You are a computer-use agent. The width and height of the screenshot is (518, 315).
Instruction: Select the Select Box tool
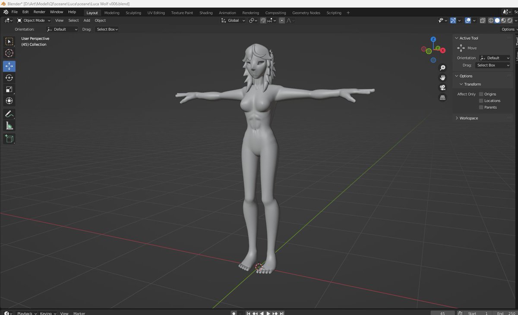tap(9, 42)
